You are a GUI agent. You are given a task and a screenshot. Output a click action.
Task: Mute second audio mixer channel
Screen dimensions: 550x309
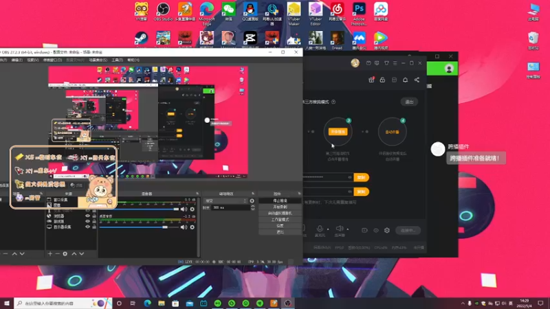point(184,227)
